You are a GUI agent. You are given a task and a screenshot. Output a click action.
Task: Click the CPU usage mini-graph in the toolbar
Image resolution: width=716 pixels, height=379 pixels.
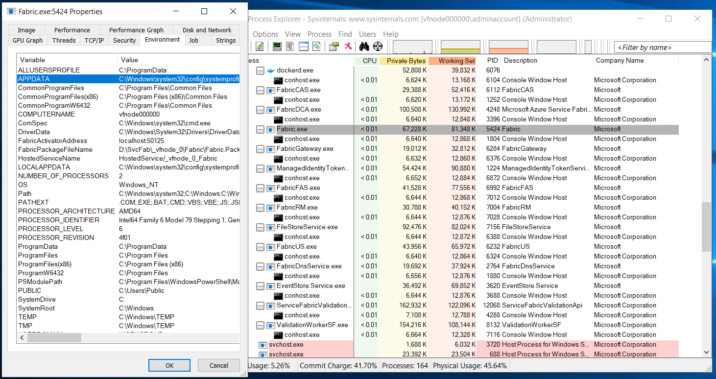(411, 47)
